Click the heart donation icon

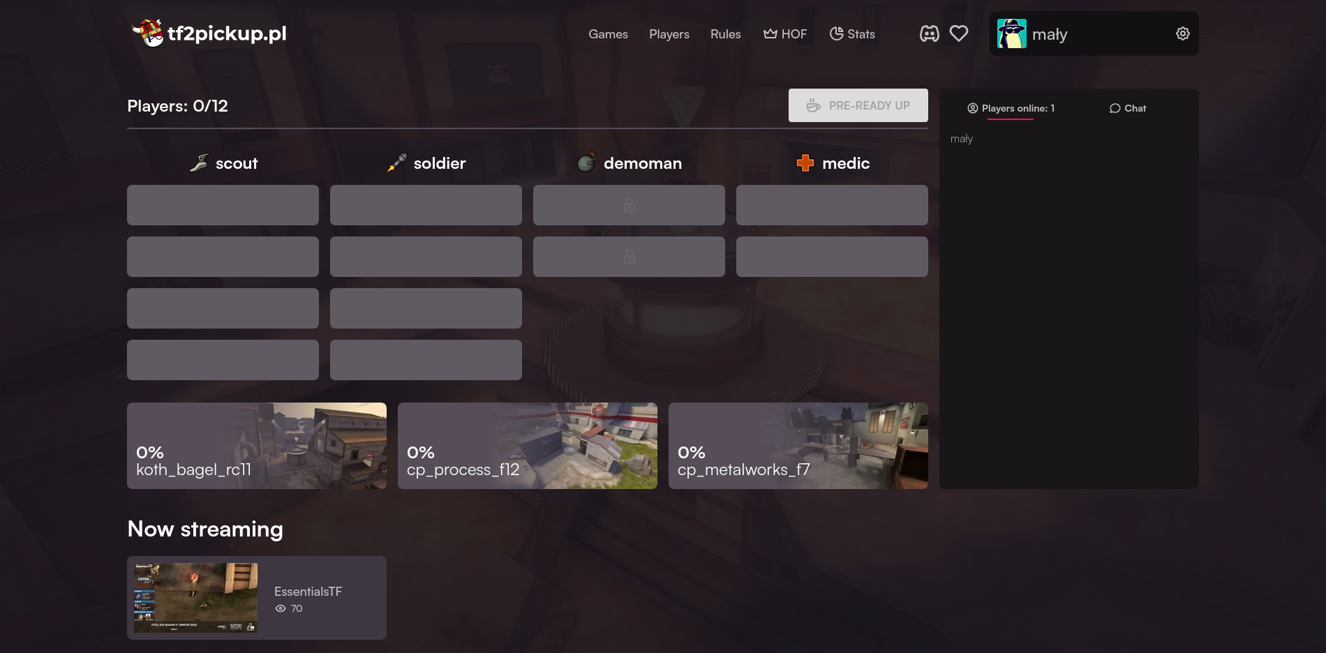click(x=958, y=33)
